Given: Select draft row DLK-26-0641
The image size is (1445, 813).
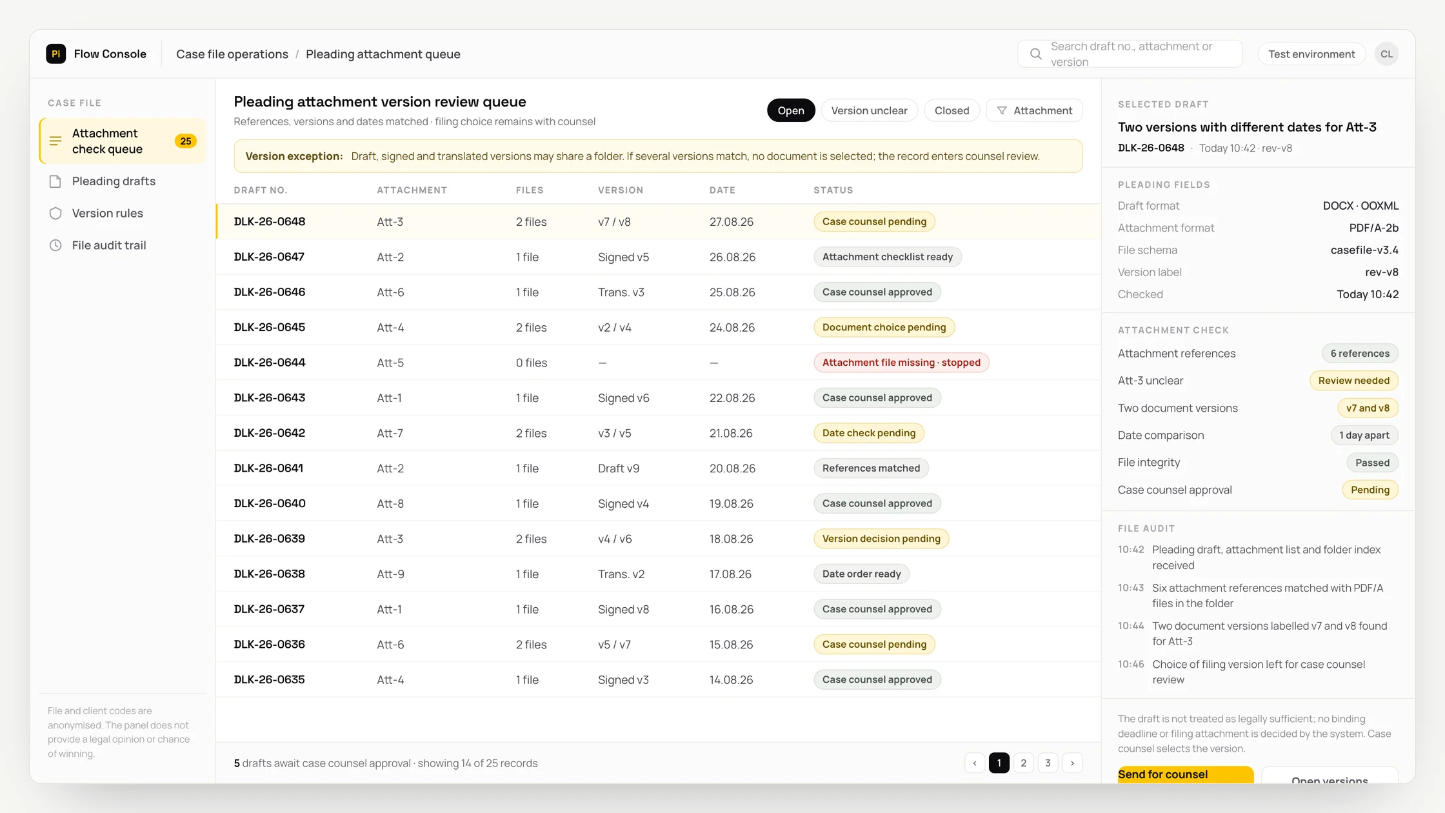Looking at the screenshot, I should pos(658,468).
